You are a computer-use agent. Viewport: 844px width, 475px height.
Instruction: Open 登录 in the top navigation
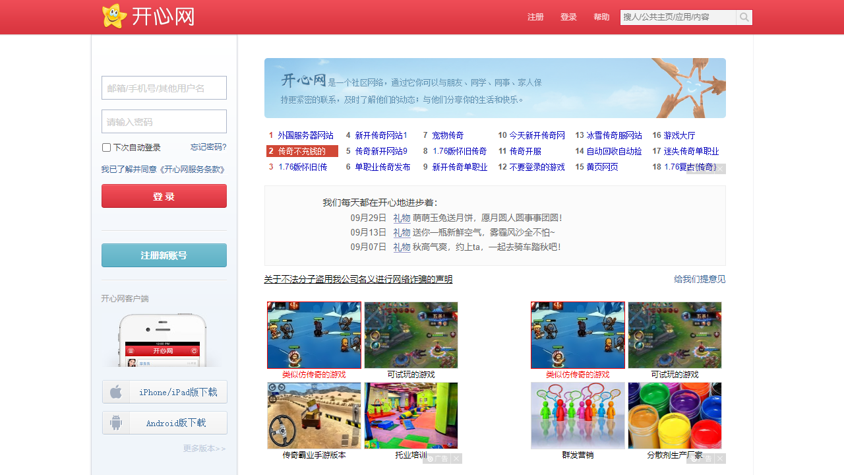click(x=568, y=17)
